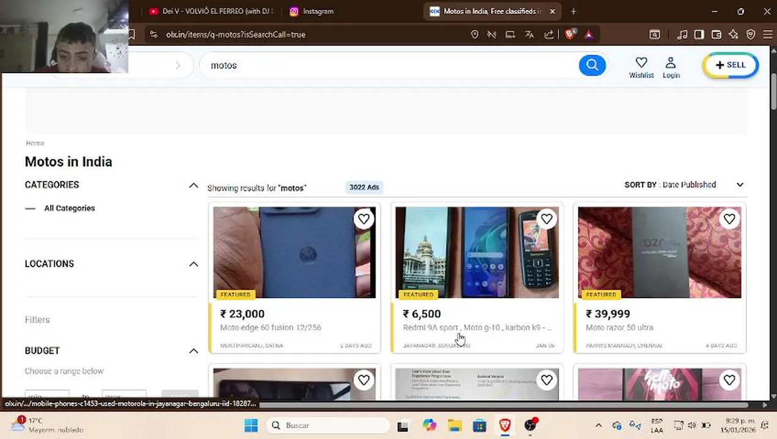Click the site settings icon in address bar
The height and width of the screenshot is (439, 777).
(x=153, y=35)
